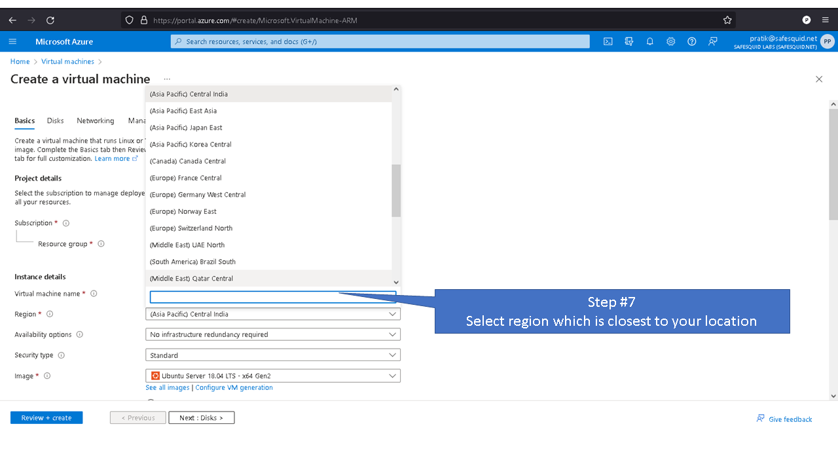Open portal Settings gear

671,41
